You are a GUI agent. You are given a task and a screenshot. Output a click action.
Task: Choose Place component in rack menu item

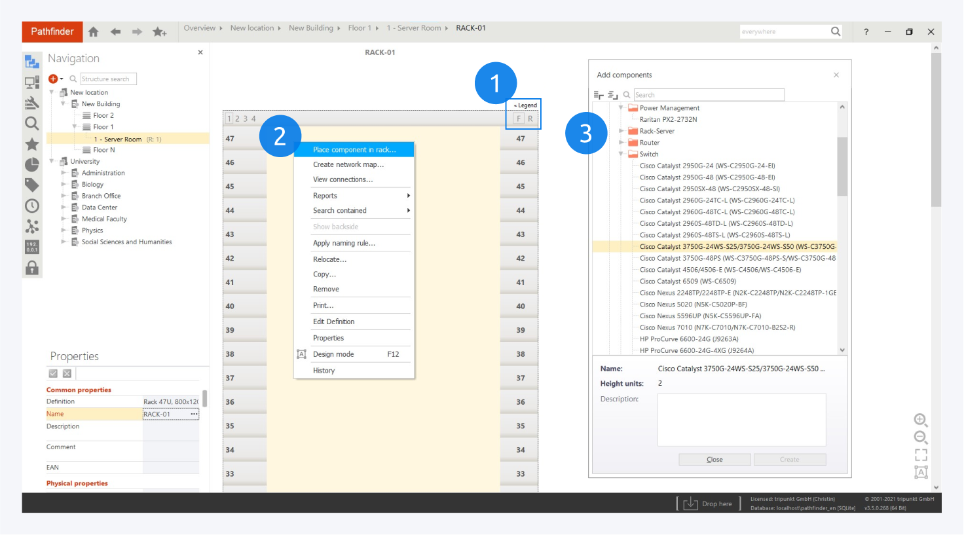coord(354,150)
